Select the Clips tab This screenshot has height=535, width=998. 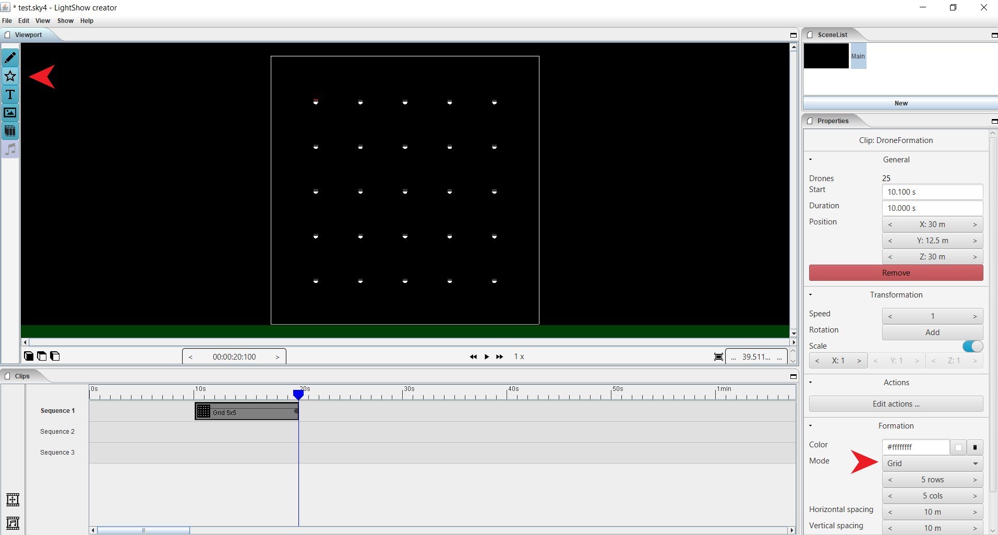click(22, 376)
